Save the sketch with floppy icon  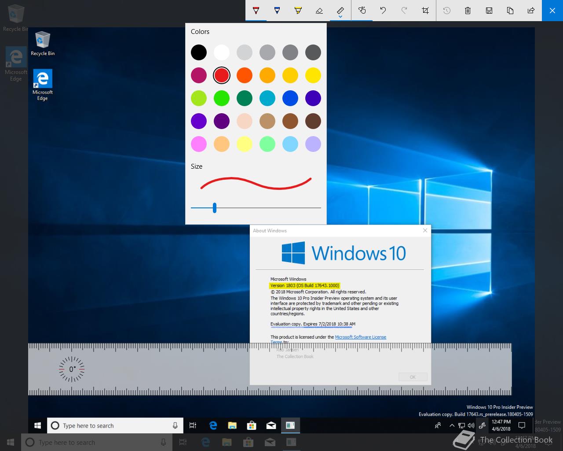point(489,11)
